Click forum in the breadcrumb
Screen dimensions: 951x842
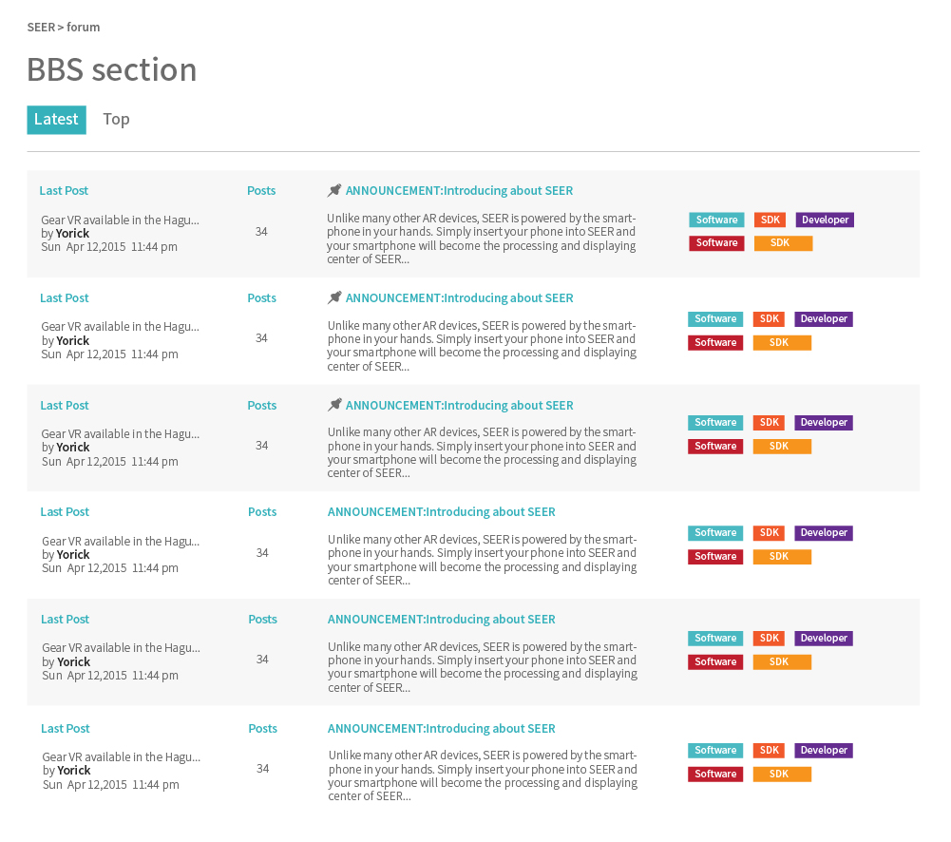pos(83,28)
